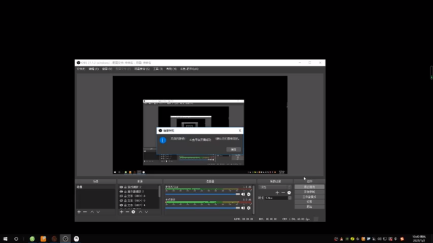Add a new source with the plus icon
The width and height of the screenshot is (433, 243).
click(x=122, y=212)
